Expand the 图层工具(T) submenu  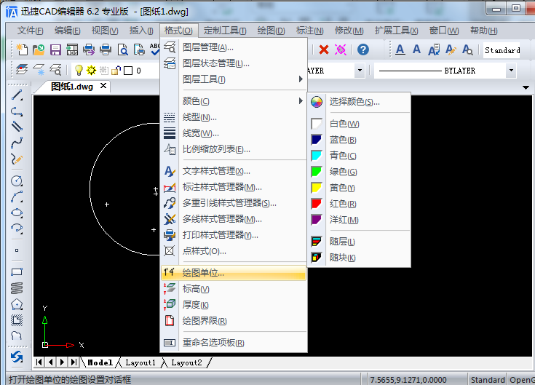tap(234, 79)
